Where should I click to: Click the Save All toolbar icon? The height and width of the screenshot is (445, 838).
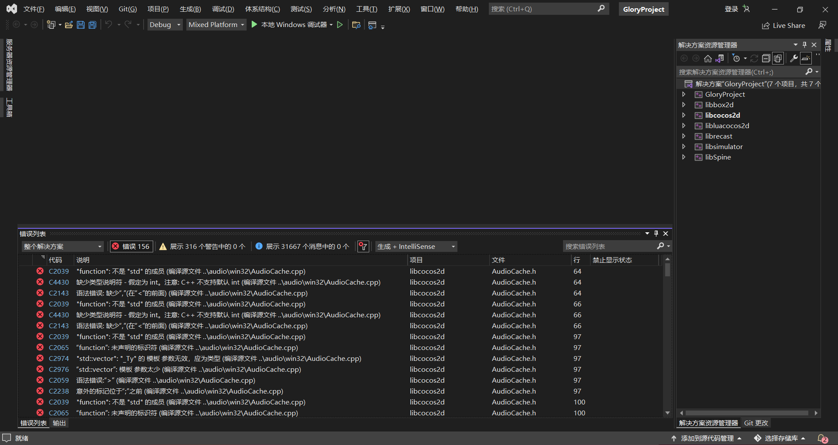click(92, 25)
